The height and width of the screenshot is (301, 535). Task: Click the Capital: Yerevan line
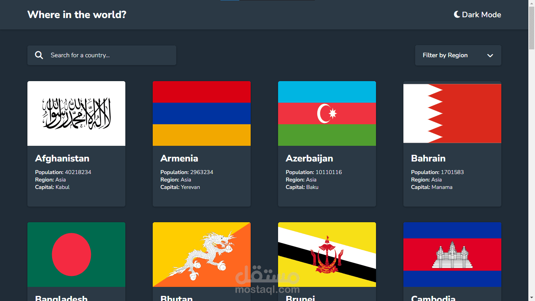[x=180, y=187]
